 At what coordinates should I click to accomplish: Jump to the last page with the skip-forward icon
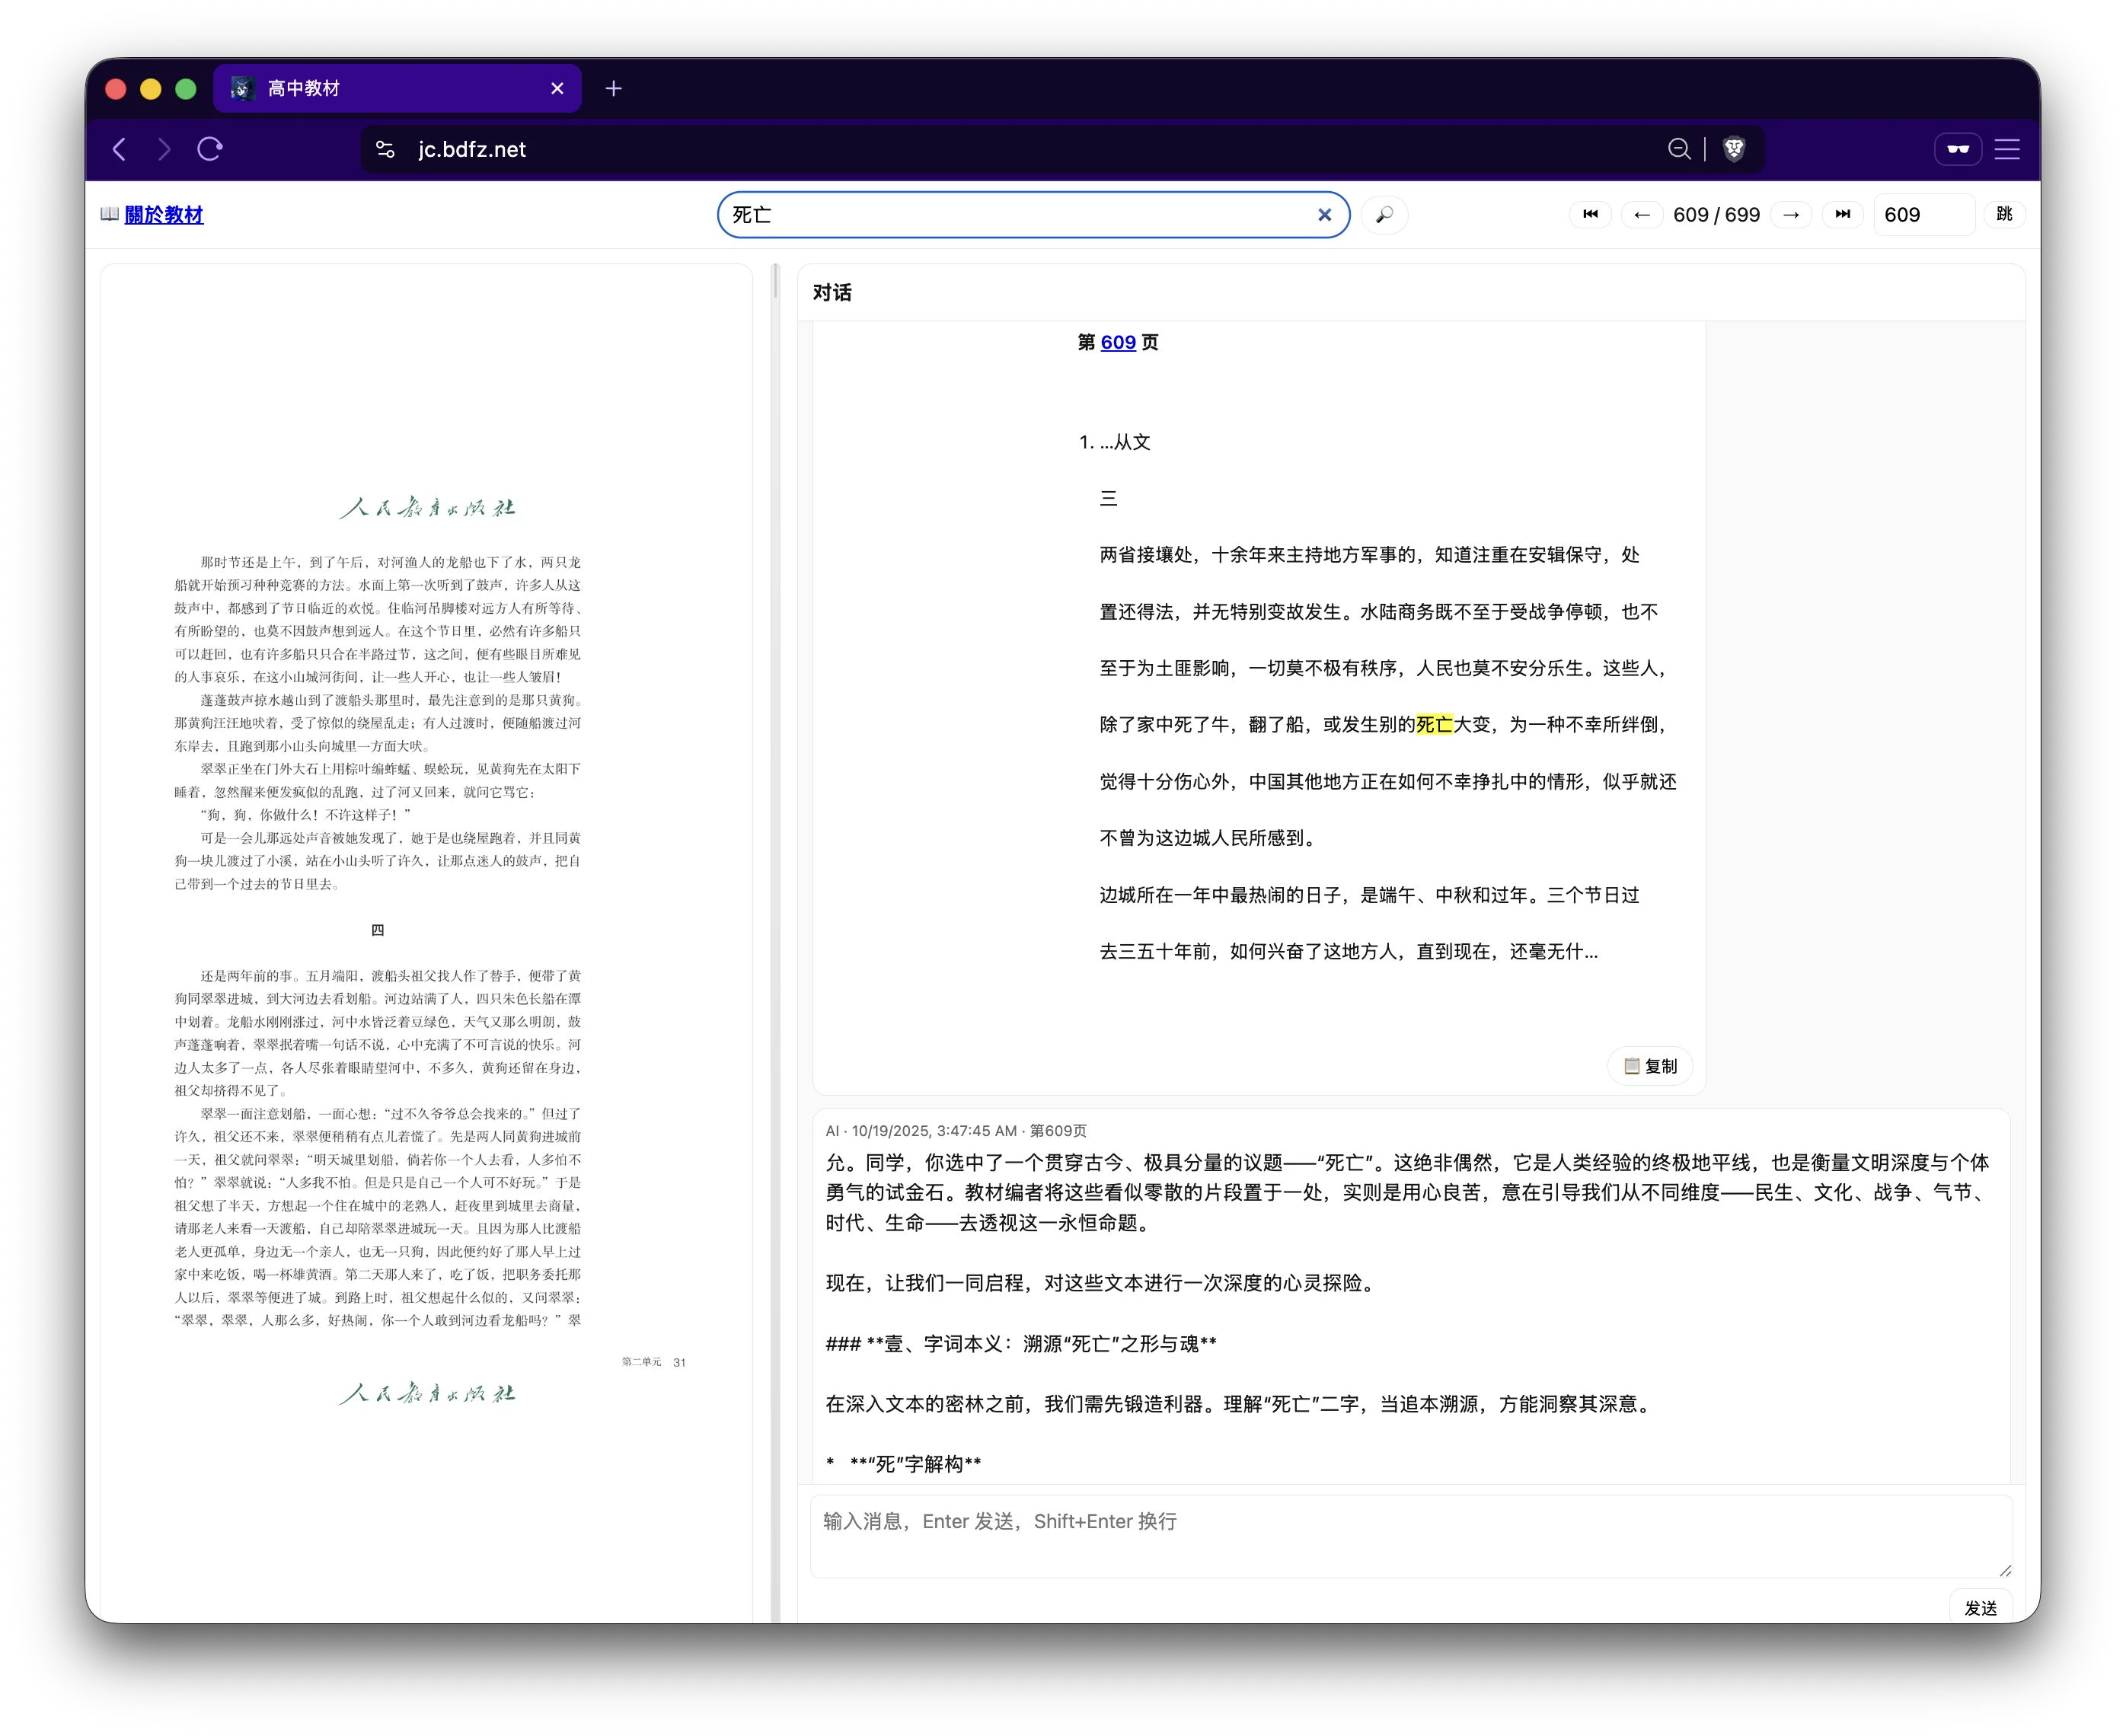(1843, 214)
